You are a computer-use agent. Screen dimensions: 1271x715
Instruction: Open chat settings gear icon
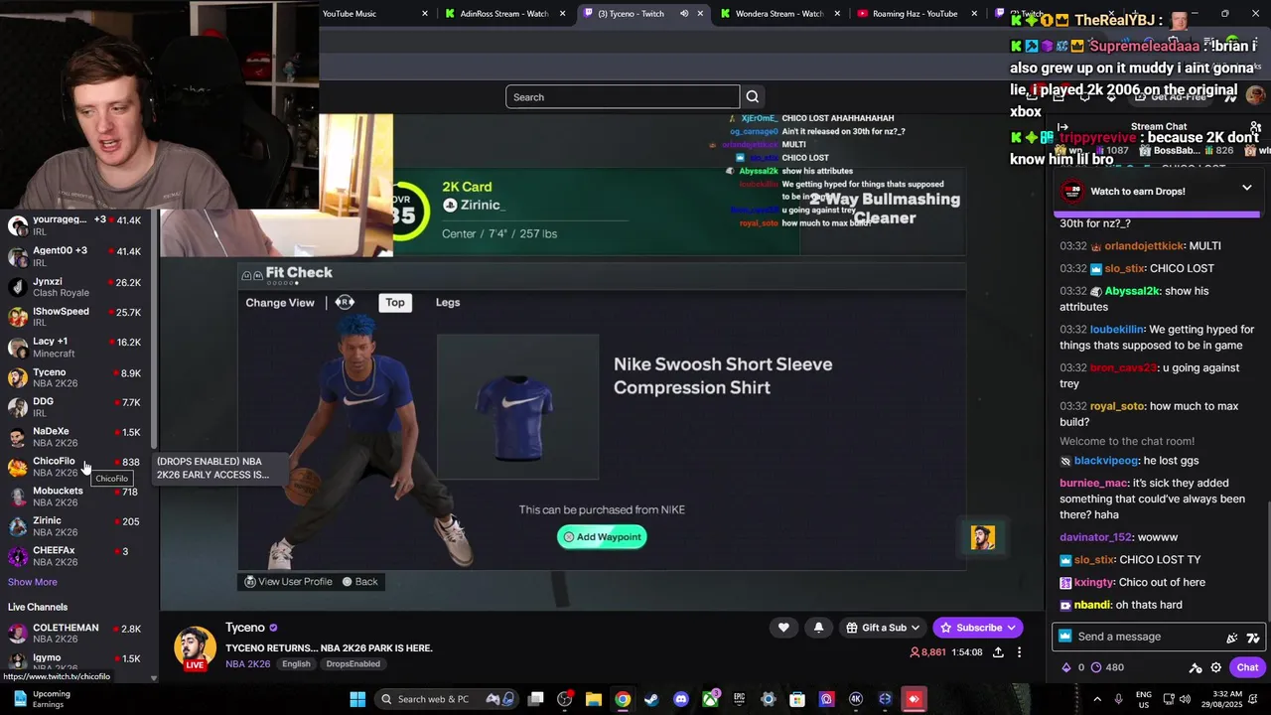point(1215,667)
